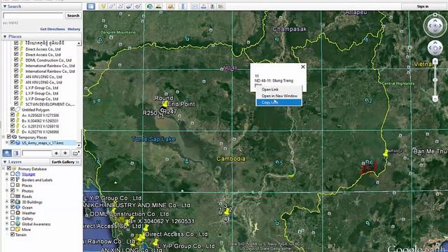The width and height of the screenshot is (448, 252).
Task: Select the Add Polygon tool
Action: 112,6
